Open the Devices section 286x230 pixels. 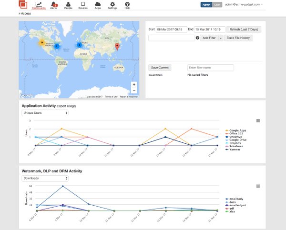(x=83, y=5)
